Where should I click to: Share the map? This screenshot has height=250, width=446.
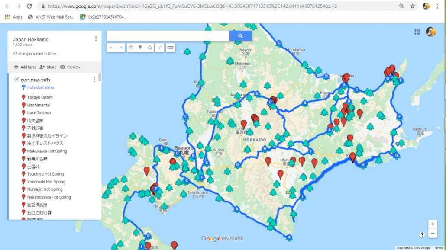coord(48,67)
